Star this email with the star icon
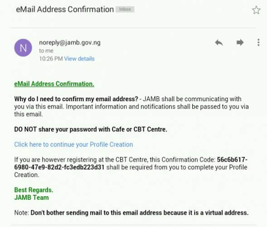 [256, 10]
